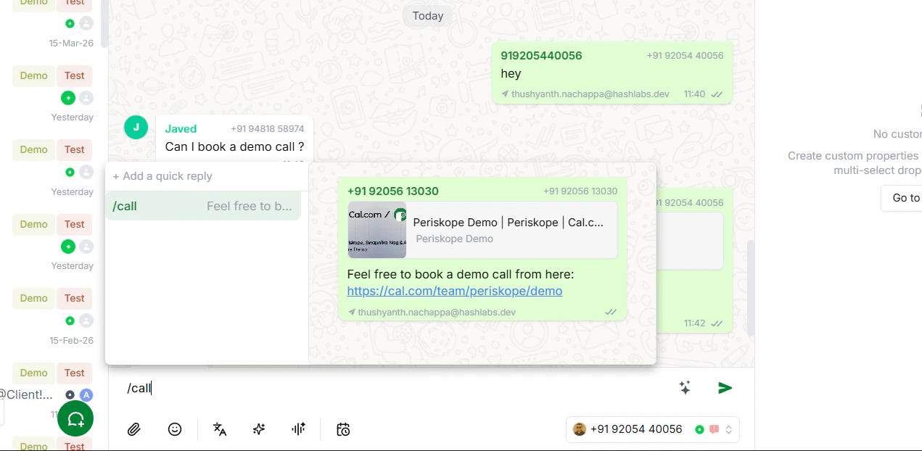The height and width of the screenshot is (451, 922).
Task: Click Javed's green J avatar
Action: (136, 127)
